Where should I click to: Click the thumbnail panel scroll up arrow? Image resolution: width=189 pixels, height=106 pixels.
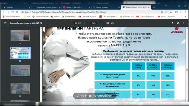(41, 28)
